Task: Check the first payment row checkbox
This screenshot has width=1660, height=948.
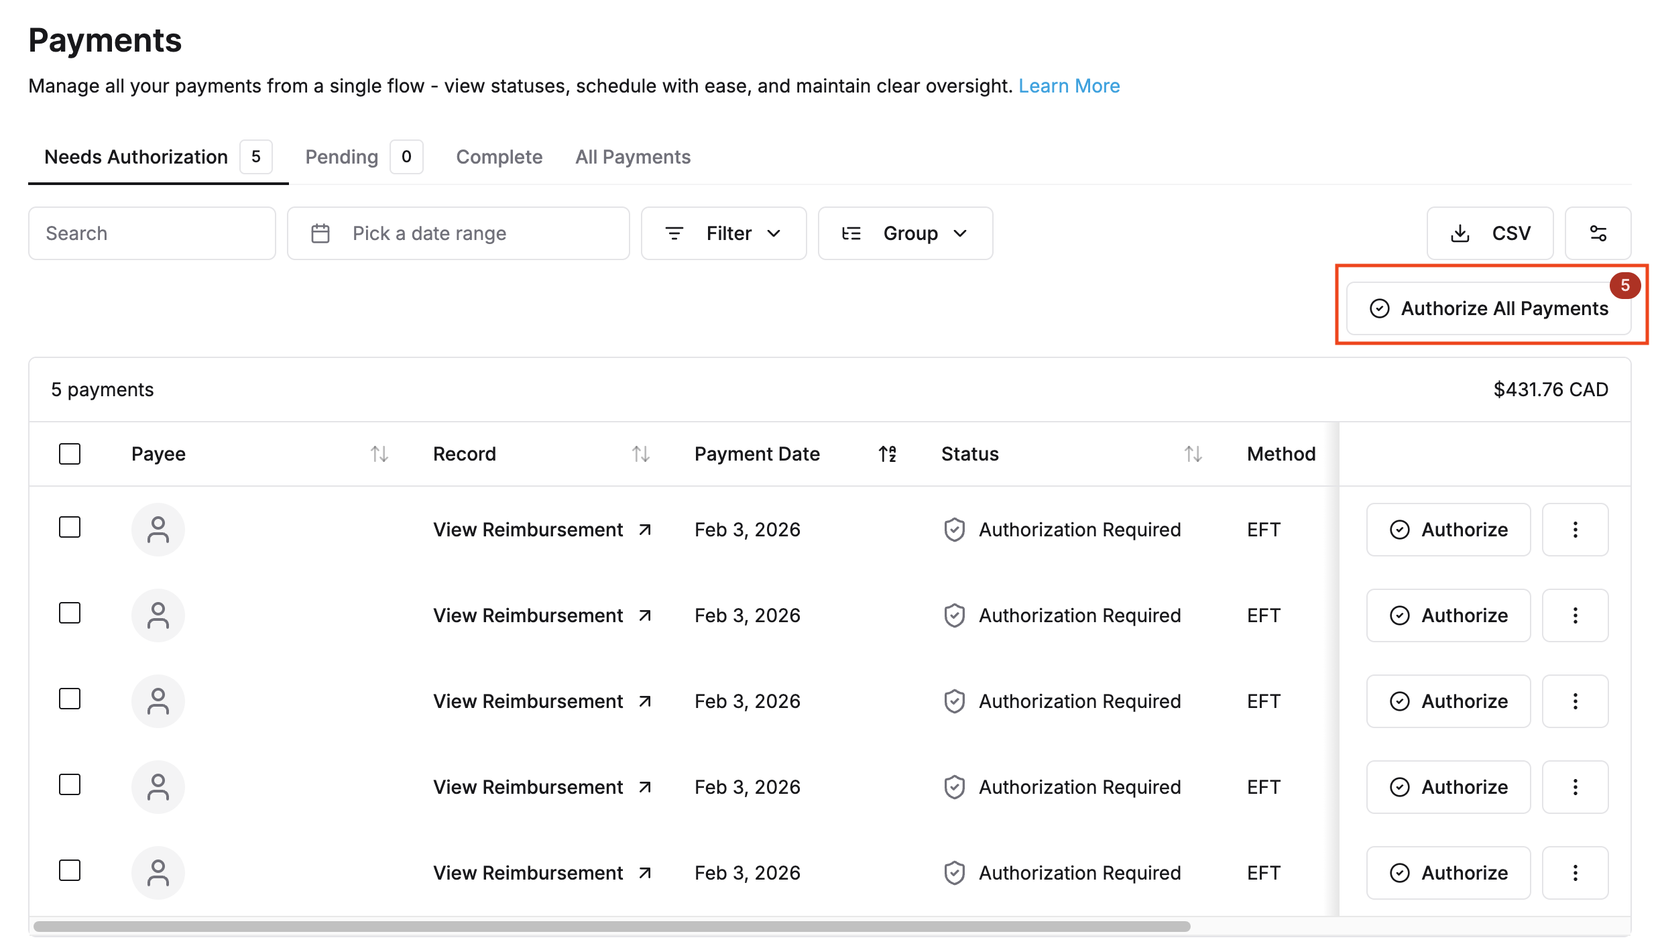Action: coord(70,527)
